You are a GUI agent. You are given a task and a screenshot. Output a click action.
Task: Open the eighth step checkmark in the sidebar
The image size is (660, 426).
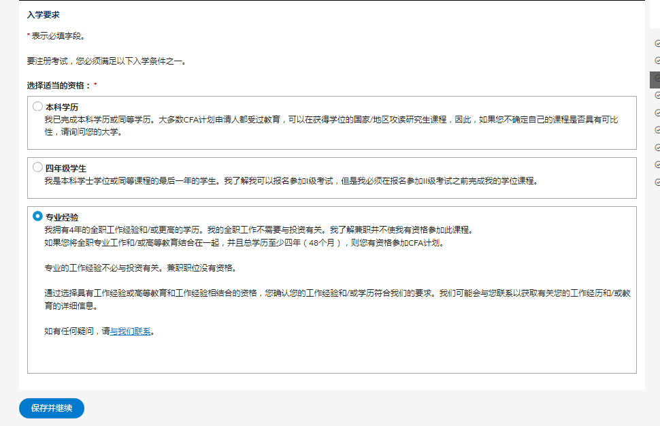click(657, 165)
